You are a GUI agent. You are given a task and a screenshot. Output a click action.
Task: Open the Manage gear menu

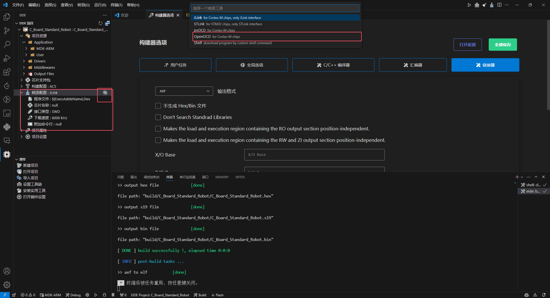(x=7, y=285)
